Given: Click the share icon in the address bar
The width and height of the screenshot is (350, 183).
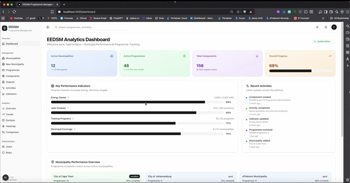Looking at the screenshot, I should click(x=238, y=12).
